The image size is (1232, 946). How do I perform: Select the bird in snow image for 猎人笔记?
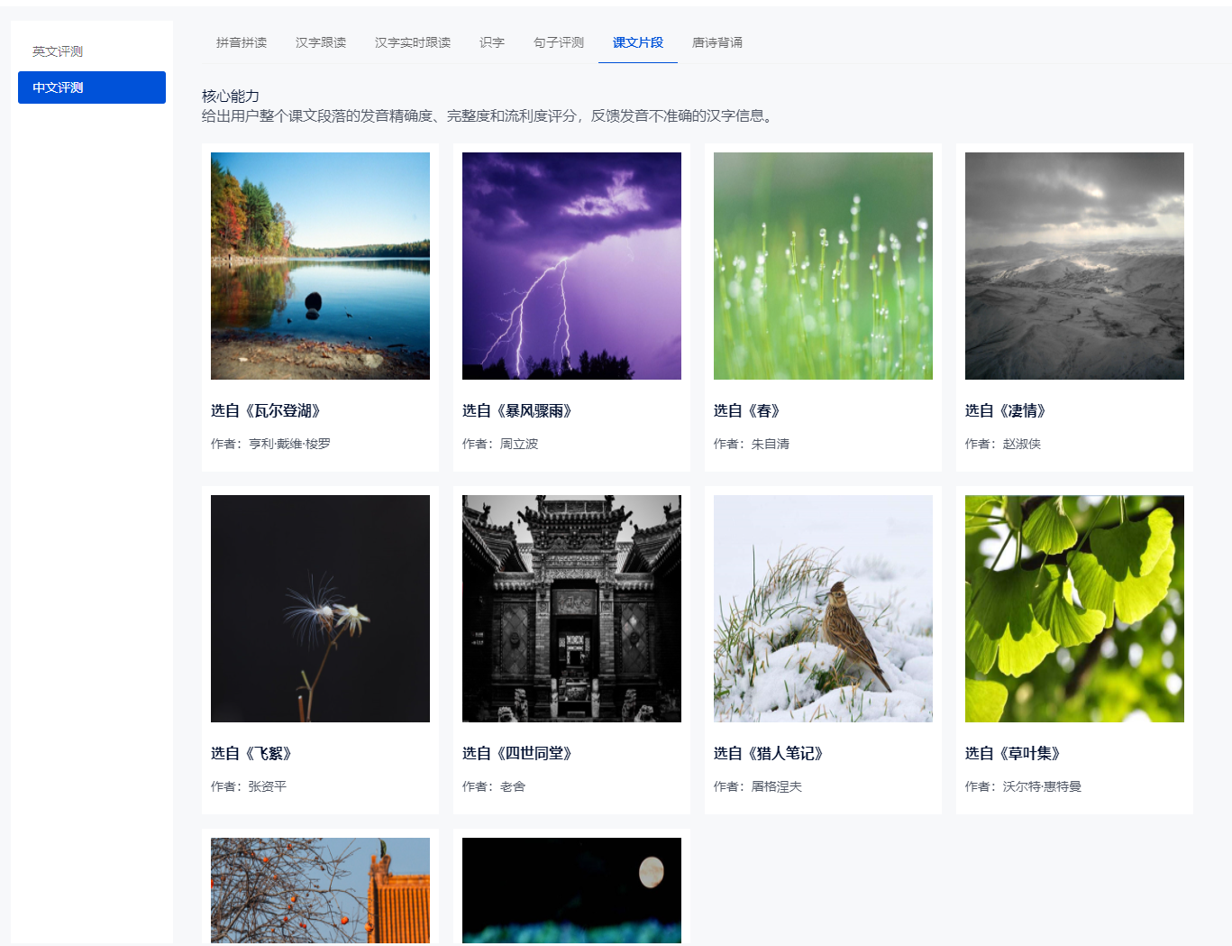(x=823, y=609)
